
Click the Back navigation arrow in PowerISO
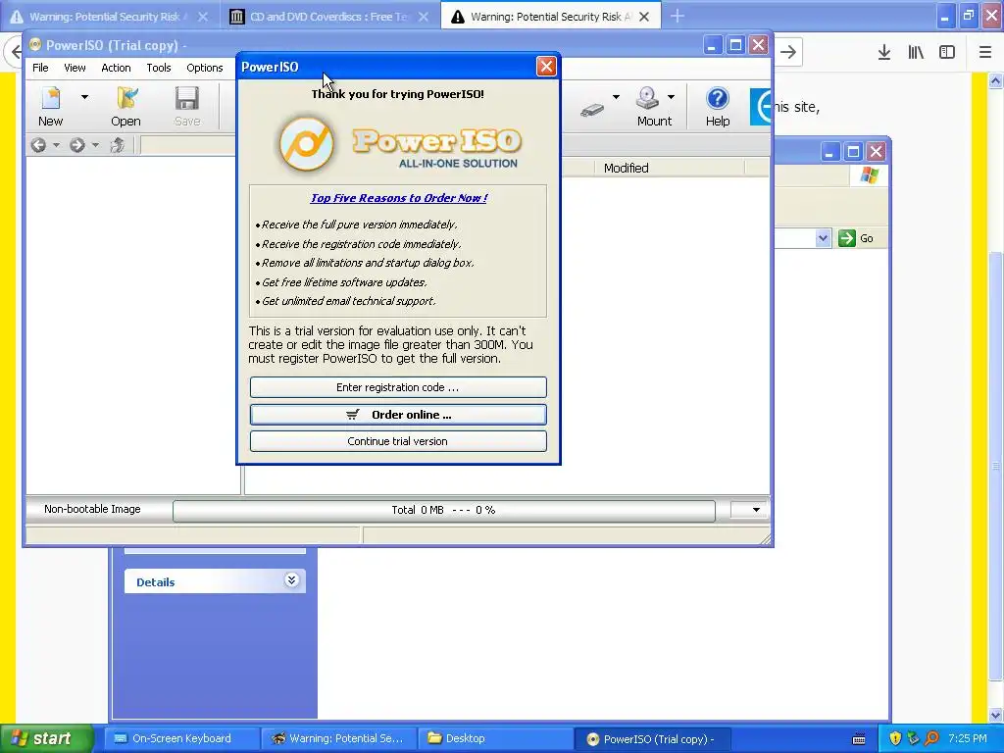pyautogui.click(x=38, y=145)
